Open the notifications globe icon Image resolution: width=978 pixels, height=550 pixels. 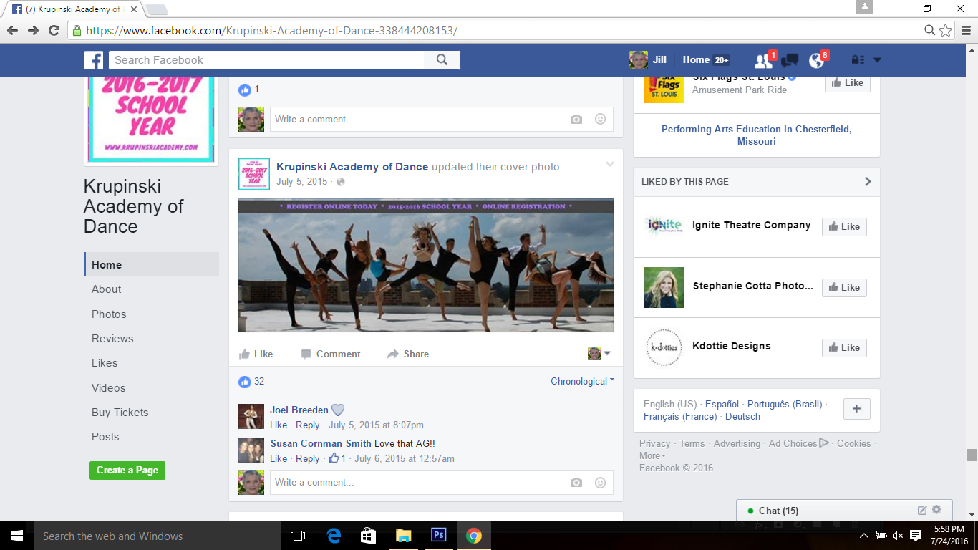[816, 60]
